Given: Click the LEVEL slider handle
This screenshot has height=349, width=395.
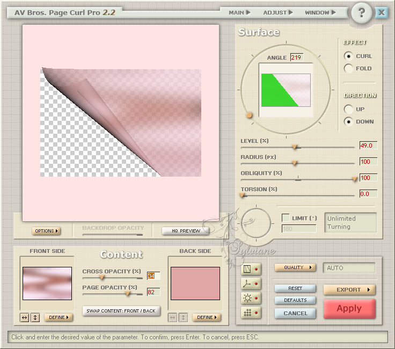Looking at the screenshot, I should 294,147.
